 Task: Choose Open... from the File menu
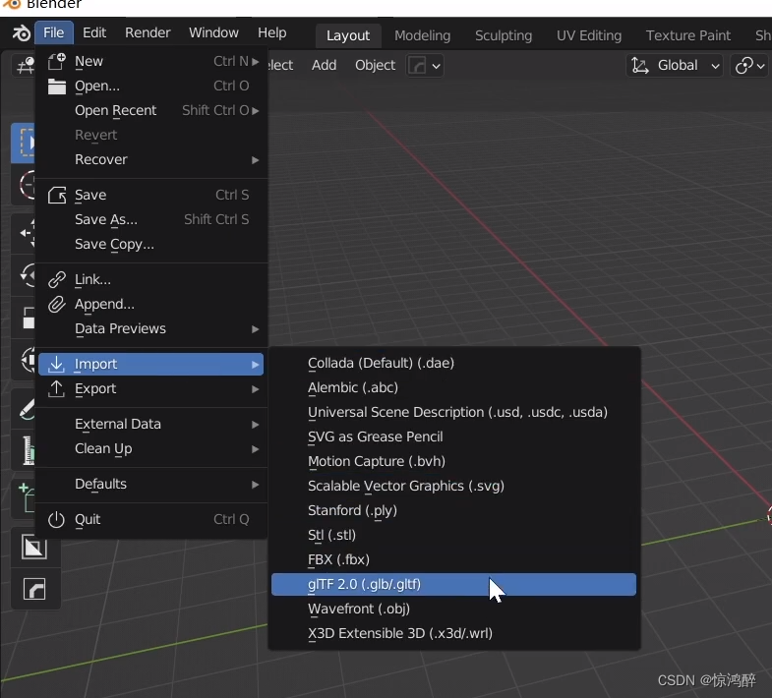[x=151, y=87]
